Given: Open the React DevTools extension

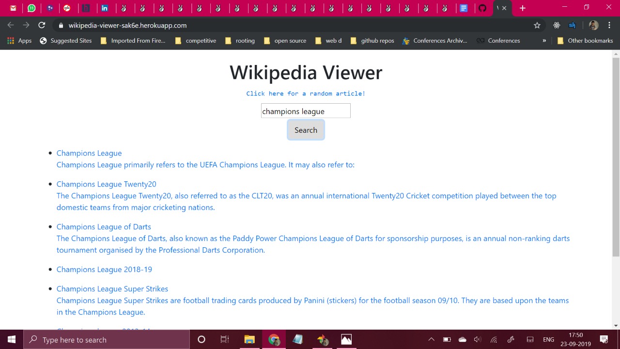Looking at the screenshot, I should click(x=557, y=25).
